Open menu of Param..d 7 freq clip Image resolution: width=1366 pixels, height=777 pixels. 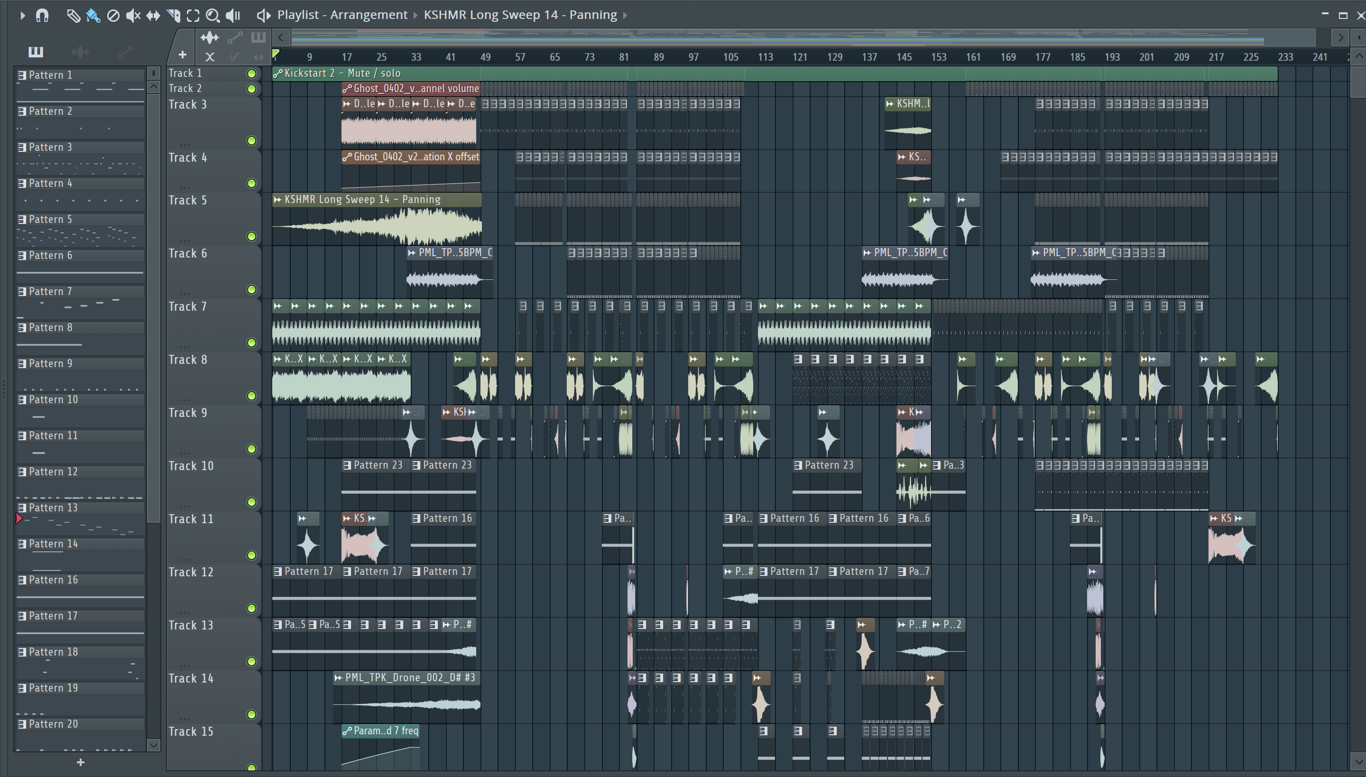coord(347,731)
